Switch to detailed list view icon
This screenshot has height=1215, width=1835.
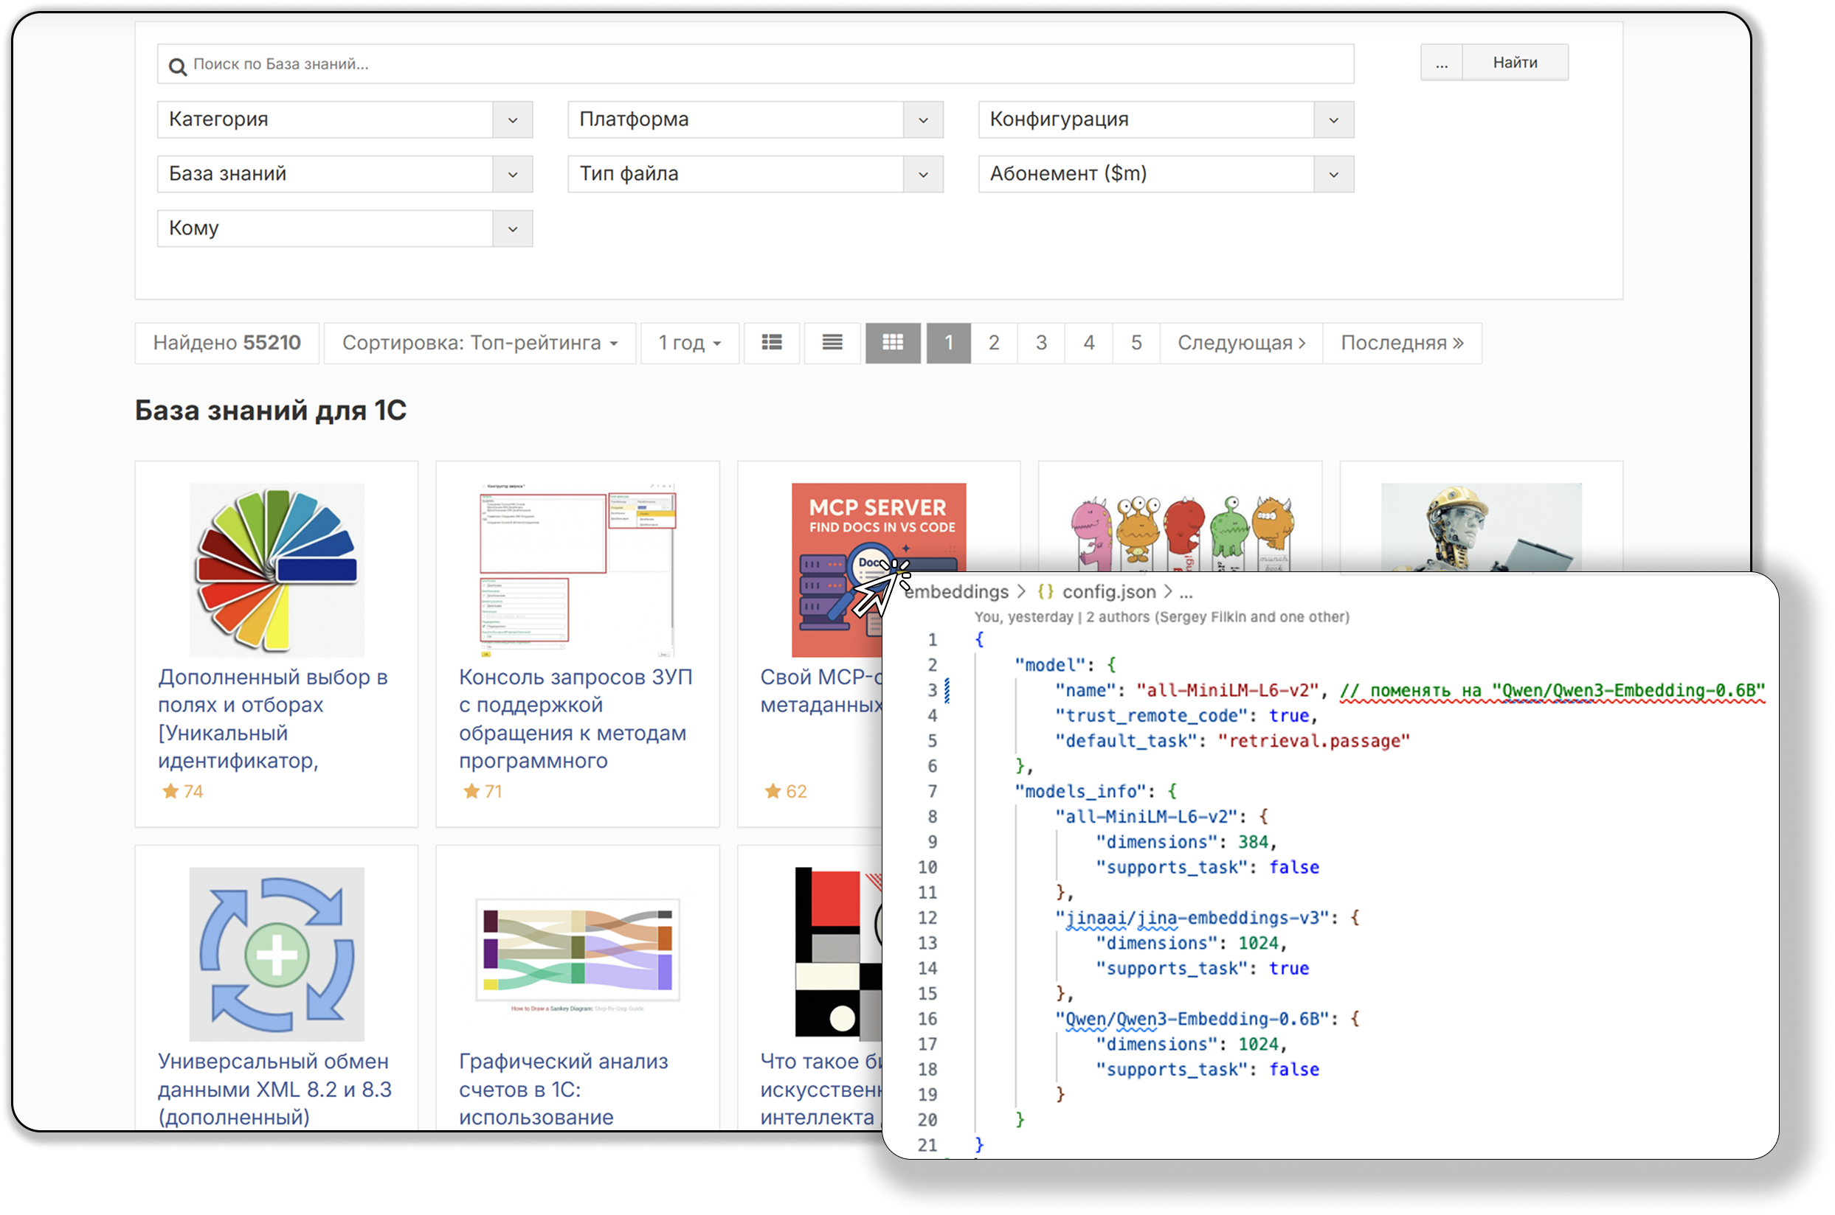click(771, 343)
